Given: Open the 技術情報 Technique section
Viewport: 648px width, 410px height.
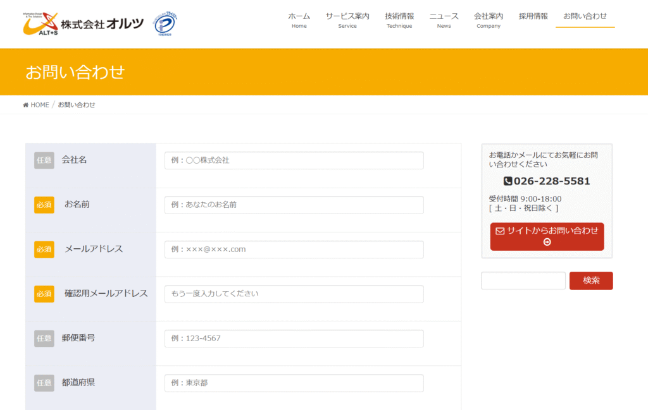Looking at the screenshot, I should coord(399,20).
